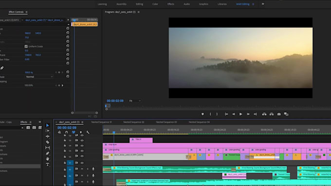The height and width of the screenshot is (186, 331).
Task: Click the timeline panel timecode 00:00:02:09
Action: (67, 128)
